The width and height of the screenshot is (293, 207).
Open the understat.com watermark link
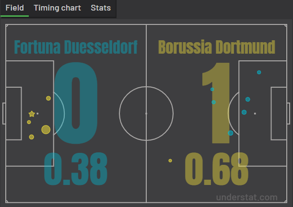(246, 197)
